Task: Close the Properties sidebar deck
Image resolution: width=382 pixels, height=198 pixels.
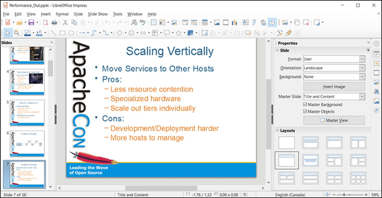Action: pos(368,43)
